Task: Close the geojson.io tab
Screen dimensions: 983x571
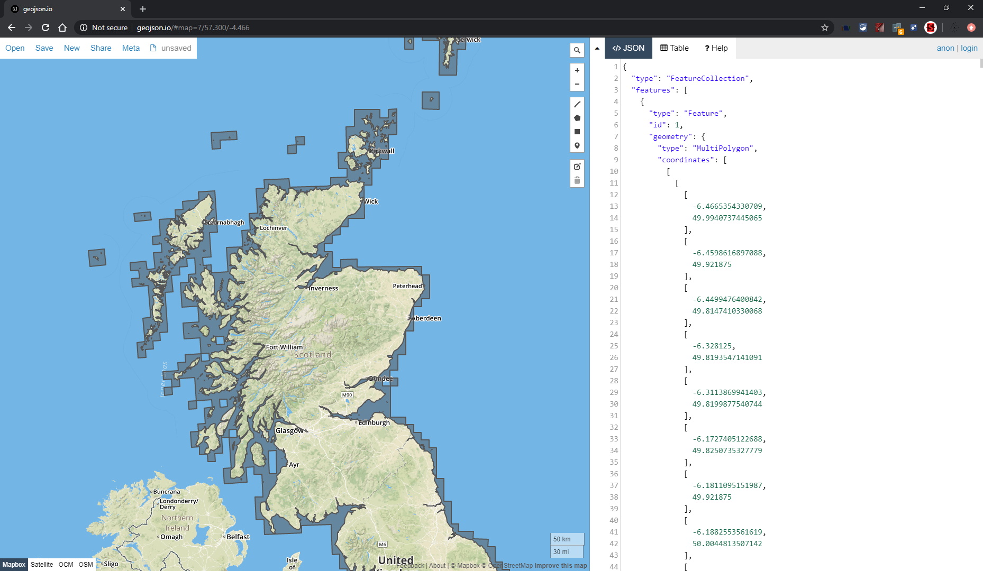Action: click(123, 9)
